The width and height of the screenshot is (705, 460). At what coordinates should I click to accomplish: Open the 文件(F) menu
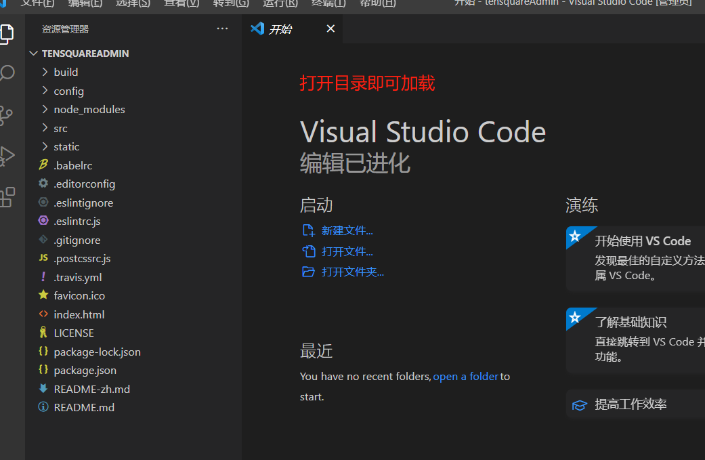pos(38,3)
